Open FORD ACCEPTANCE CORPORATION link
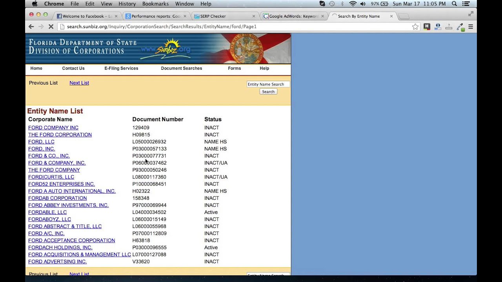 pyautogui.click(x=71, y=240)
